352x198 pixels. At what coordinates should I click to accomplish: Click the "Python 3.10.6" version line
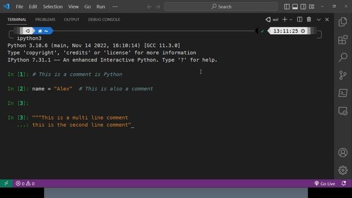94,46
